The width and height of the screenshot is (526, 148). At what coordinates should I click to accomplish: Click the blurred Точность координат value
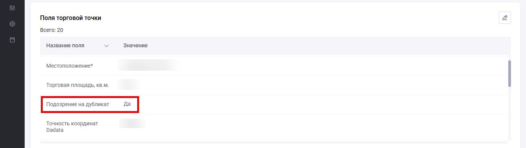click(x=132, y=123)
